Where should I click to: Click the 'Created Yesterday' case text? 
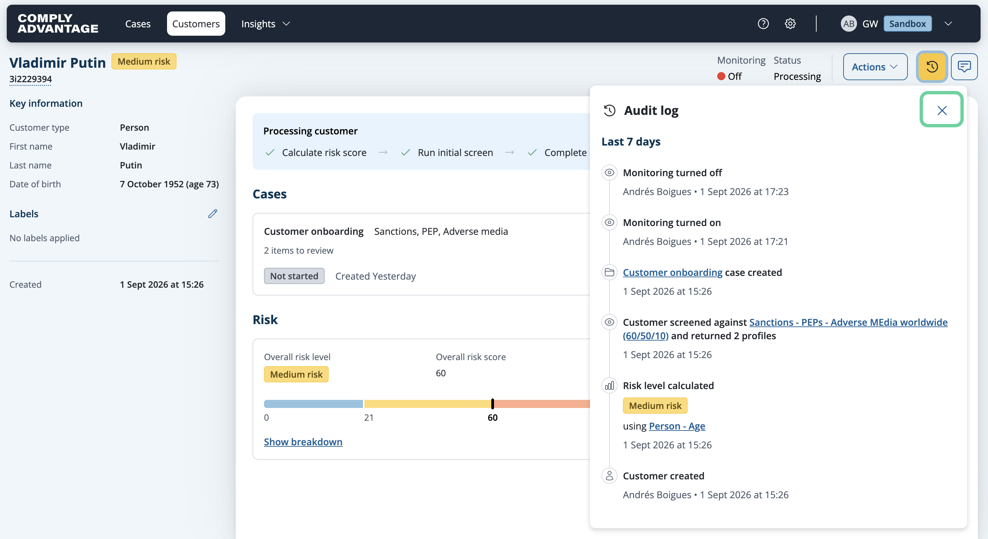coord(375,276)
